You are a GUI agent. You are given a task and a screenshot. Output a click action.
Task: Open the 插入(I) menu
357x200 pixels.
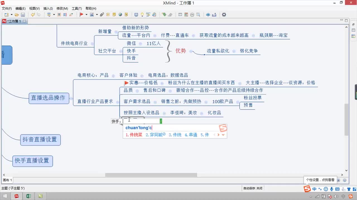coord(48,9)
